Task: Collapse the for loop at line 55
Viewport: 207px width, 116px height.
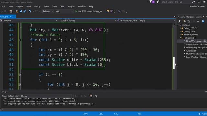Action: [x=20, y=84]
